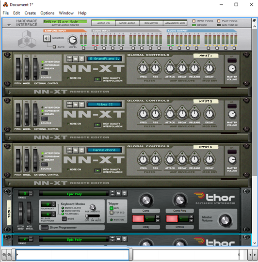Toggle High Quality Interpolation on NN-XT 1
This screenshot has height=262, width=258.
coord(97,79)
